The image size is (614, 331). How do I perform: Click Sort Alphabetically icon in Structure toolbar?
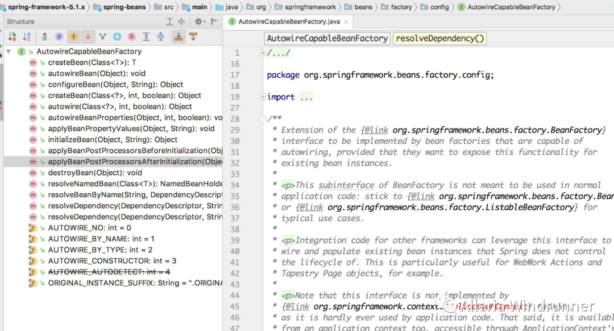click(27, 36)
